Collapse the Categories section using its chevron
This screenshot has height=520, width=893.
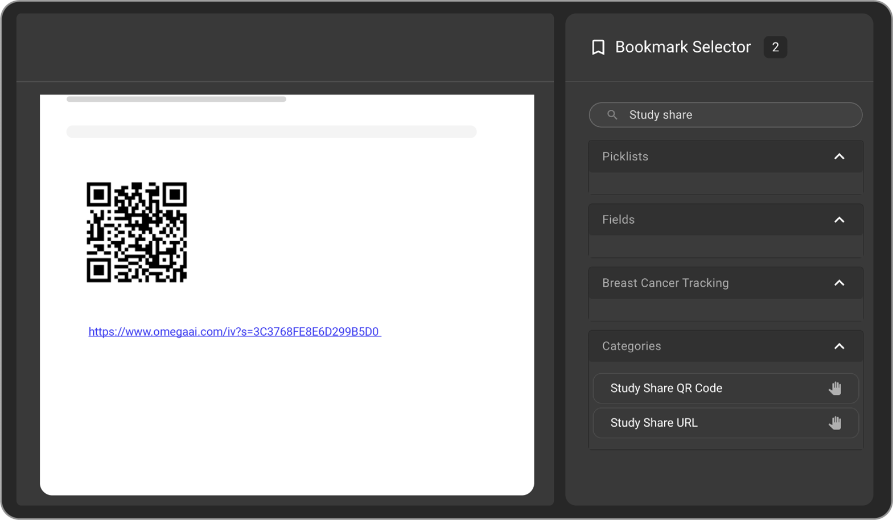click(839, 346)
